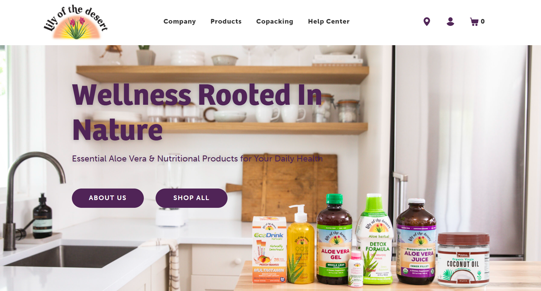The width and height of the screenshot is (541, 291).
Task: Click the EcoDrink Multivitamin box image
Action: (x=269, y=250)
